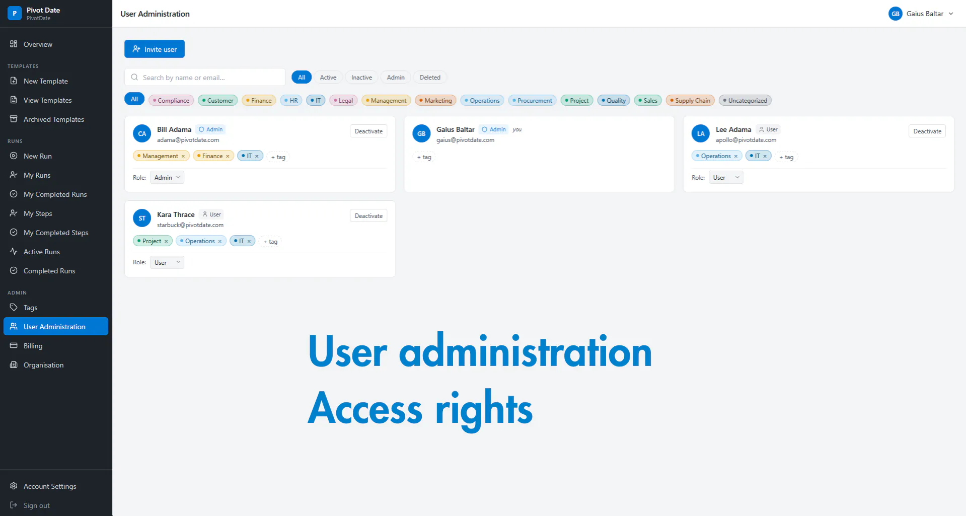Remove Management tag from Bill Adama
Screen dimensions: 966x516
tap(183, 156)
